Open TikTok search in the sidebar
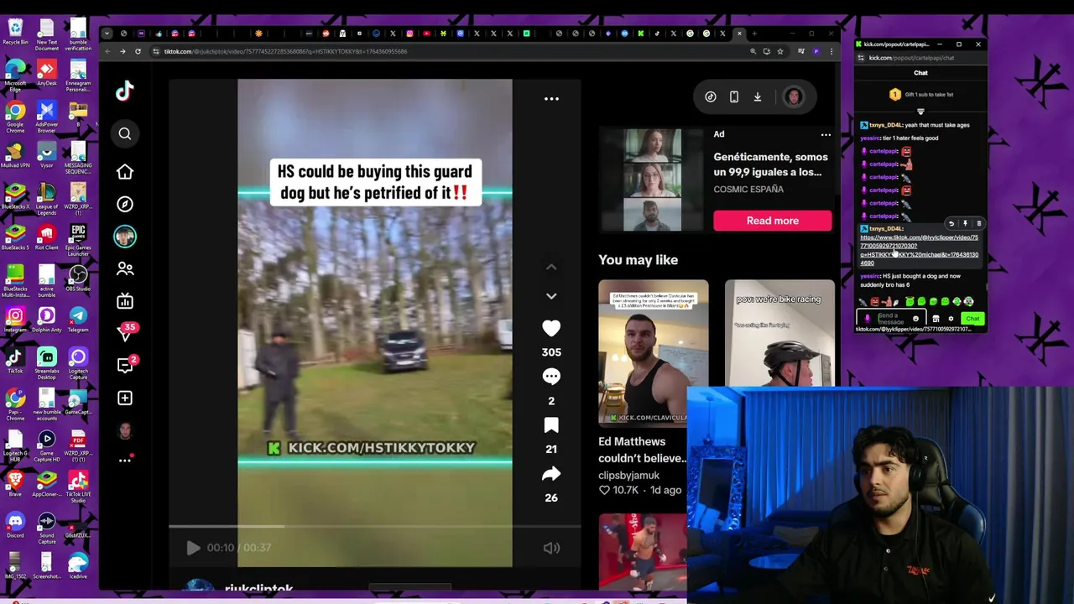Viewport: 1074px width, 604px height. pyautogui.click(x=124, y=133)
